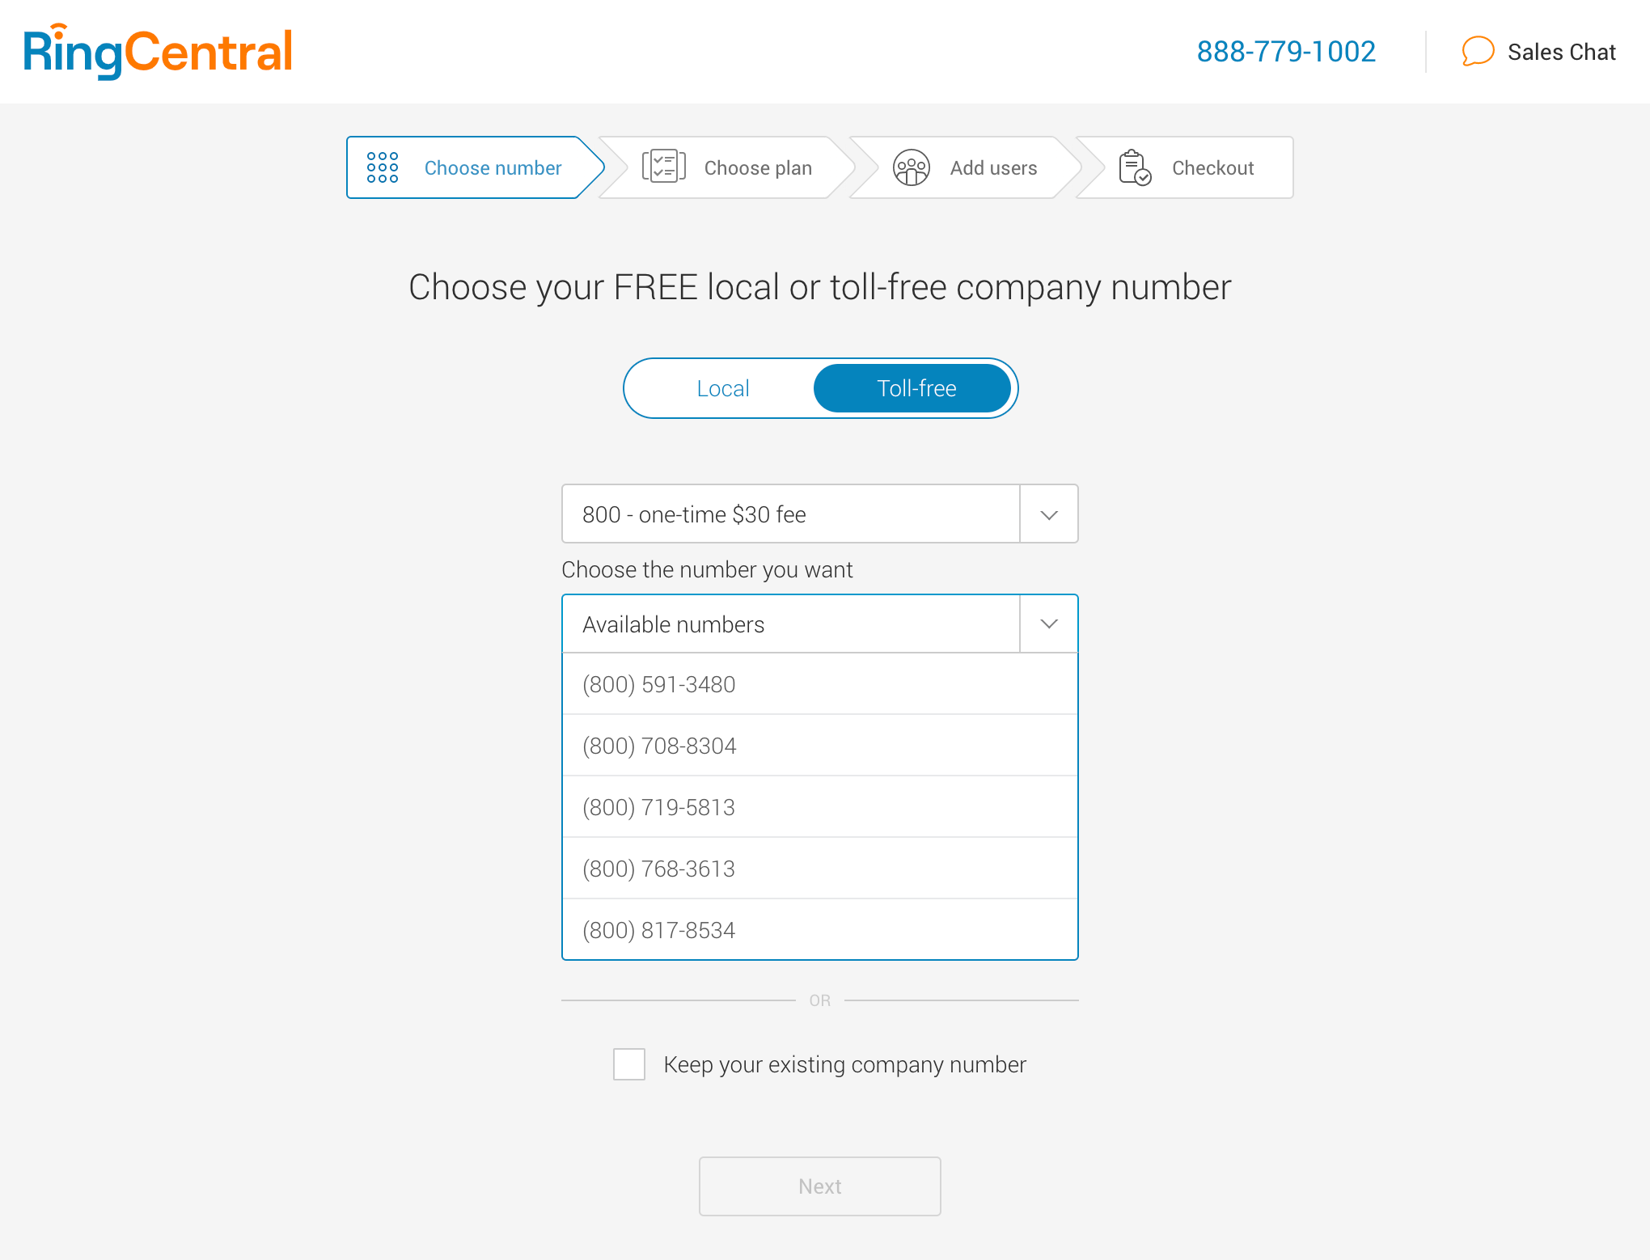
Task: Open Sales Chat link
Action: point(1539,52)
